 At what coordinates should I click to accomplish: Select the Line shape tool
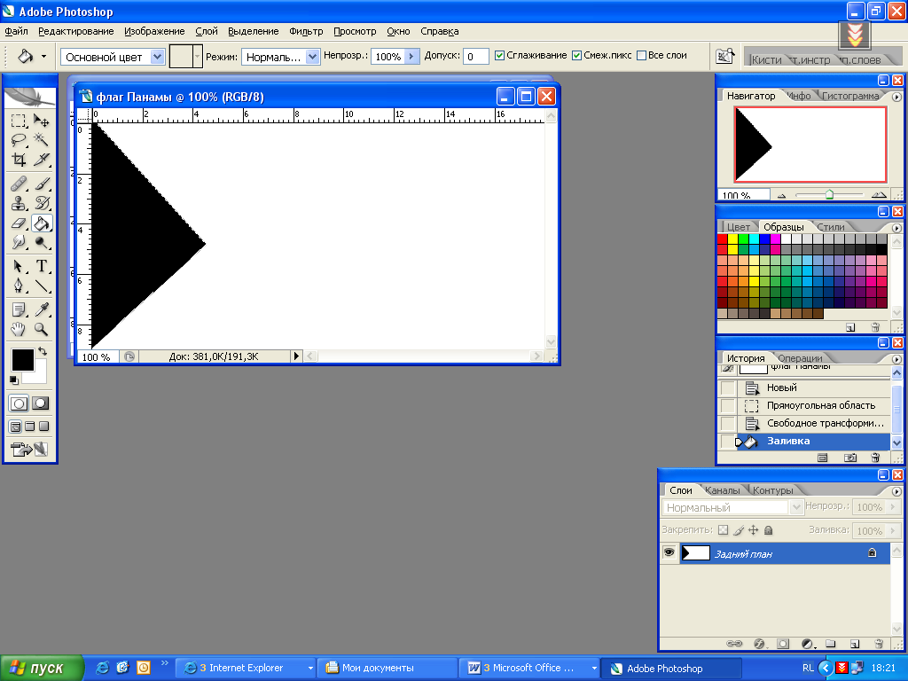coord(41,286)
